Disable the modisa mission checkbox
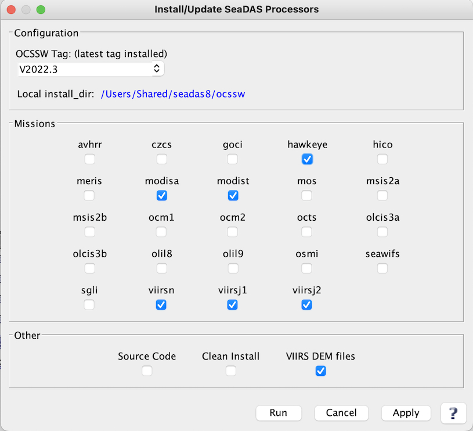Viewport: 473px width, 431px height. [162, 196]
